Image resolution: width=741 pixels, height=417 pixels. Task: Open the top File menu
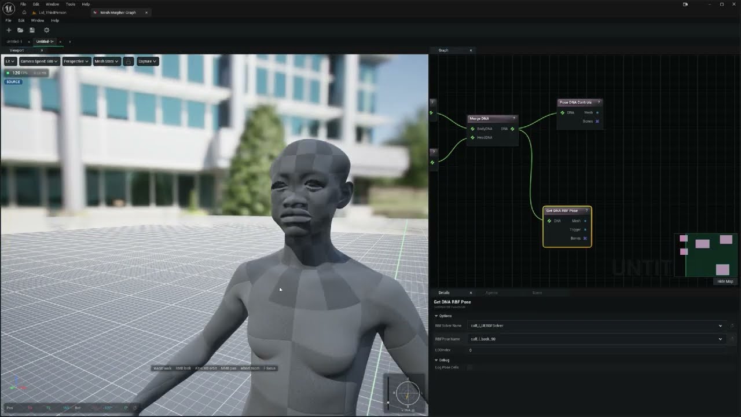click(23, 4)
